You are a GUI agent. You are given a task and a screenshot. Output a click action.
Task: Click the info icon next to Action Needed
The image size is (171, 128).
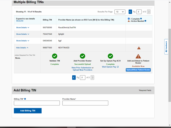(x=146, y=21)
